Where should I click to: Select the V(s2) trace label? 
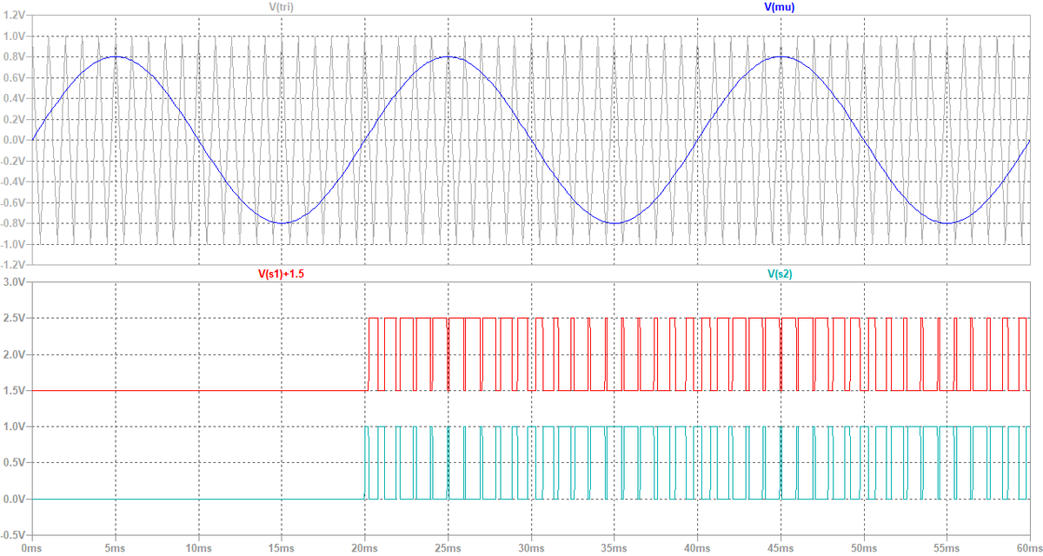(x=781, y=273)
